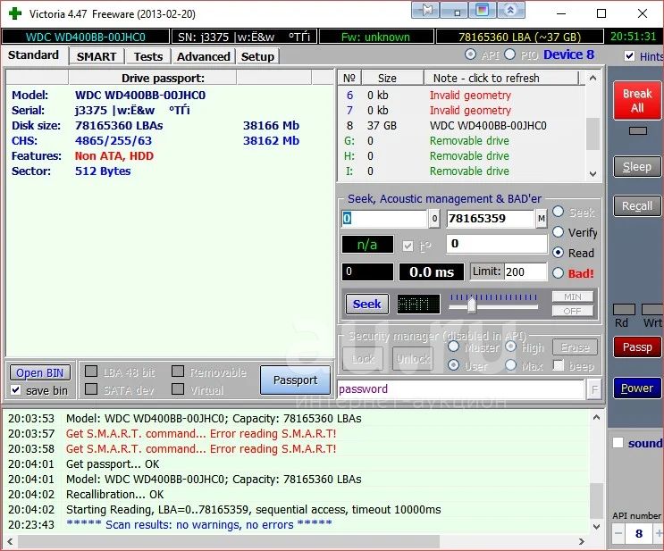Select the Max security radio button
The width and height of the screenshot is (664, 551).
(510, 365)
